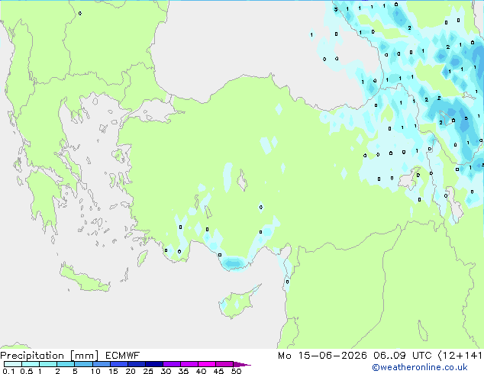Click the island of Cyprus on map
484x374 pixels.
pos(238,302)
